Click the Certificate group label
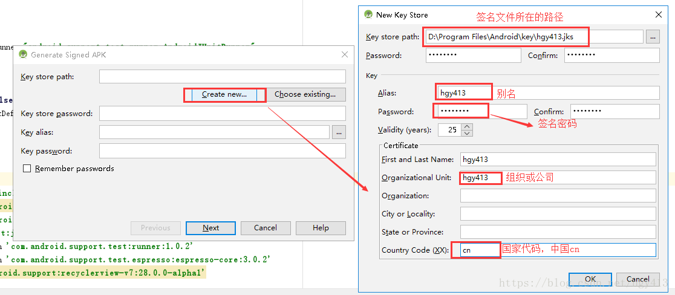The height and width of the screenshot is (295, 675). tap(401, 146)
